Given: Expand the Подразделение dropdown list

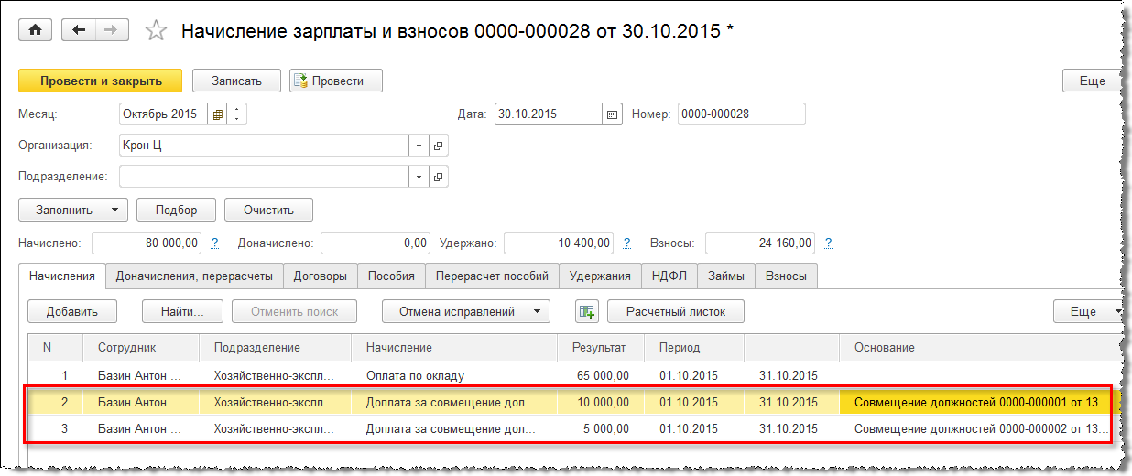Looking at the screenshot, I should point(419,176).
